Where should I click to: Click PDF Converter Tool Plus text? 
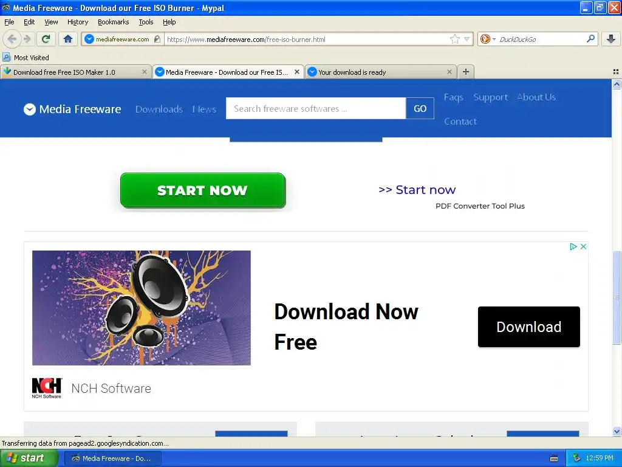480,206
